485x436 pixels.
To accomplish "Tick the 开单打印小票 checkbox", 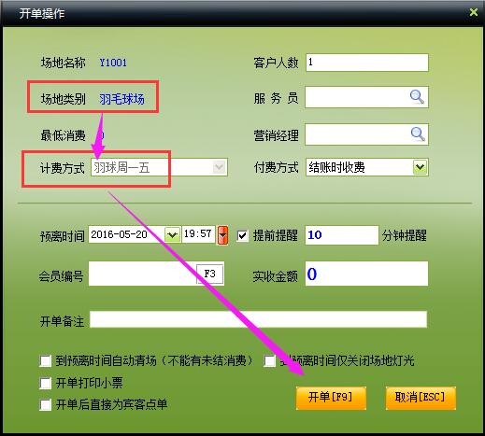I will pos(46,383).
